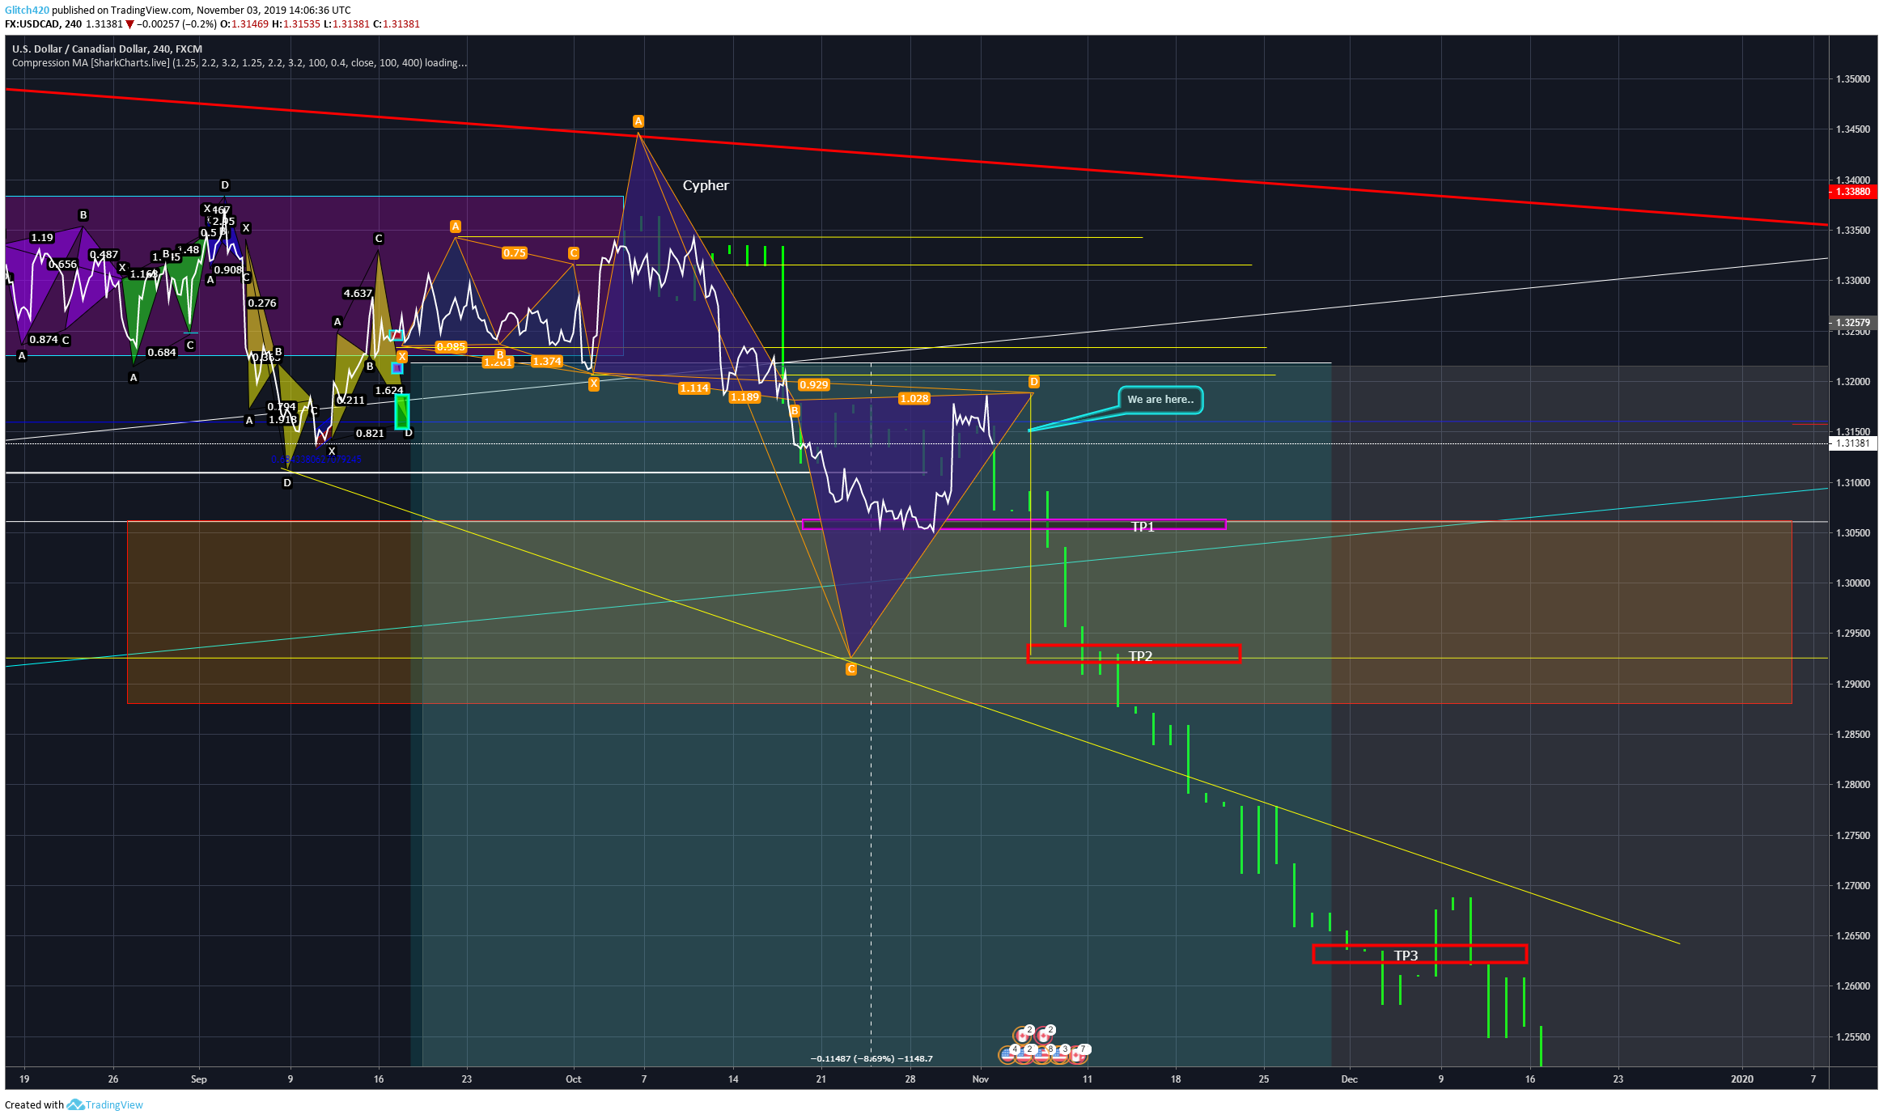The height and width of the screenshot is (1119, 1883).
Task: Click the 0.929 ratio label
Action: pos(813,385)
